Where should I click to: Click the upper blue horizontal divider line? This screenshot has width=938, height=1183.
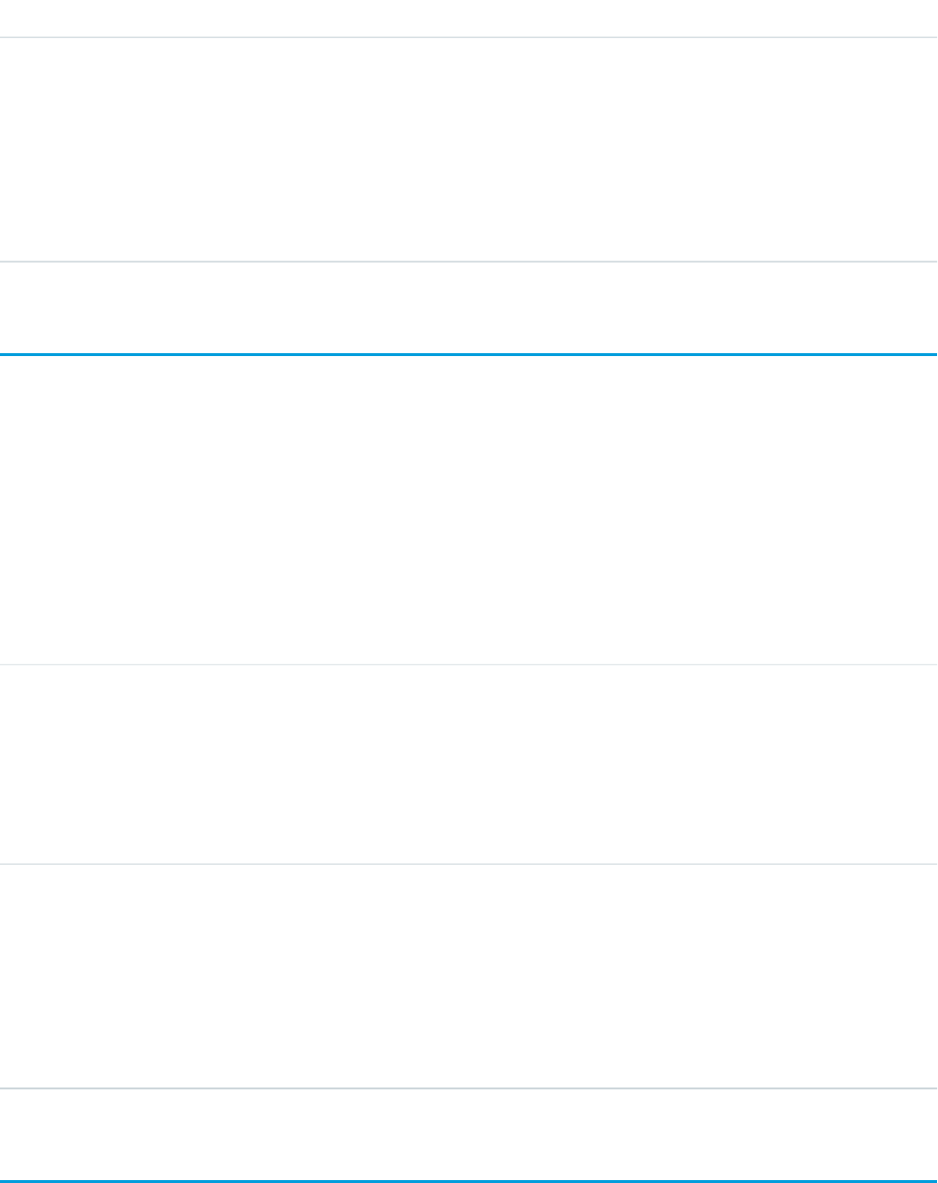click(x=469, y=355)
